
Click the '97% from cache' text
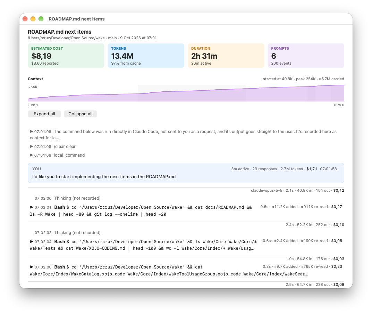(126, 63)
